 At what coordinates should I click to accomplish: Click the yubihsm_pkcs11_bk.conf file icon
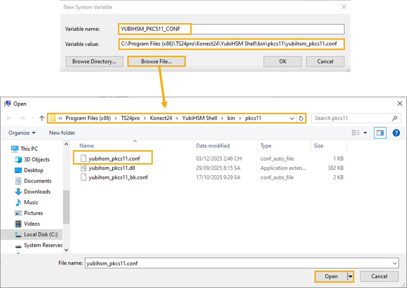[x=83, y=178]
